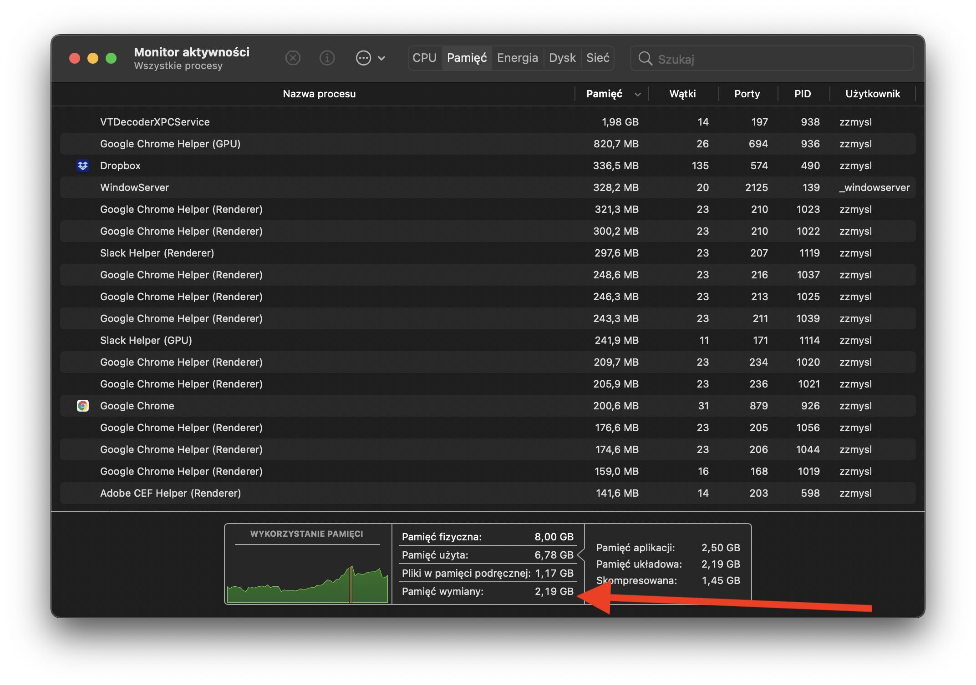
Task: Open the Energia tab
Action: 518,58
